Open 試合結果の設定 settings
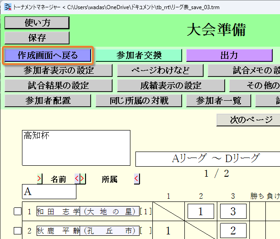The height and width of the screenshot is (239, 280). point(59,86)
